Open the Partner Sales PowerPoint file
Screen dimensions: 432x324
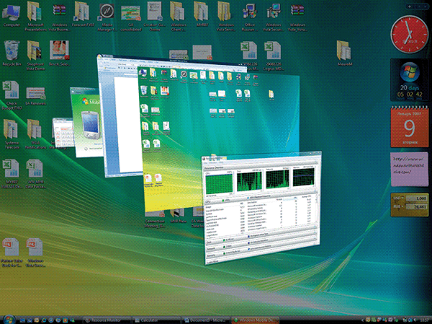pos(12,253)
